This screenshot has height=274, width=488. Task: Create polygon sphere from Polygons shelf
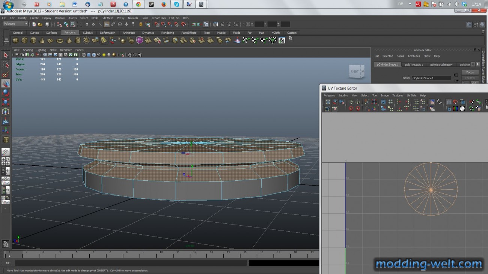click(16, 40)
